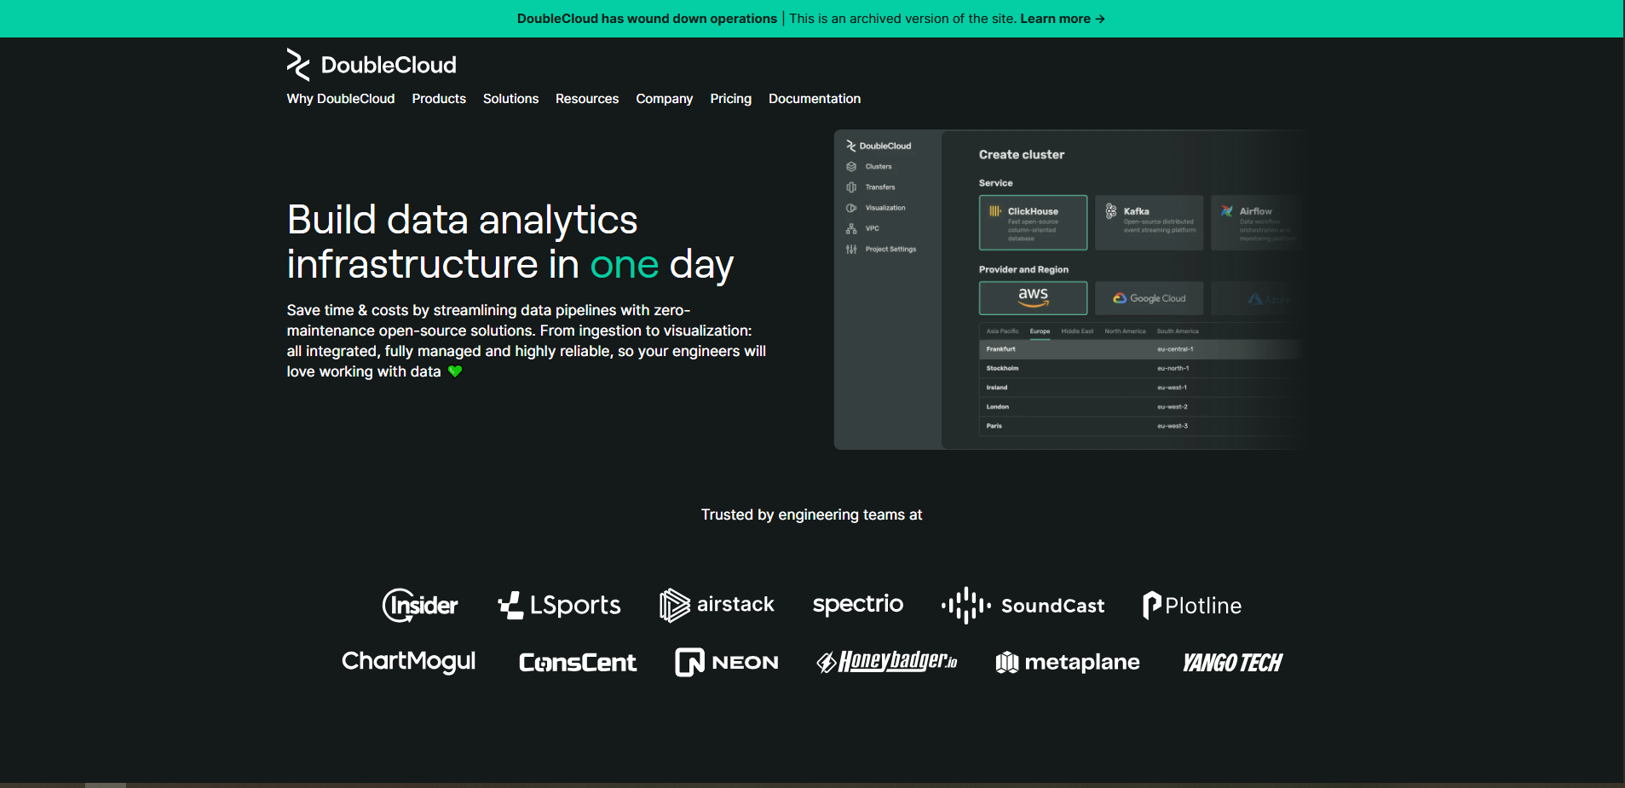1625x788 pixels.
Task: Click the green heart after the hero text
Action: point(455,371)
